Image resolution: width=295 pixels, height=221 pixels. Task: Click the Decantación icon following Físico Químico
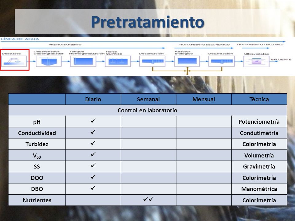[x=152, y=61]
